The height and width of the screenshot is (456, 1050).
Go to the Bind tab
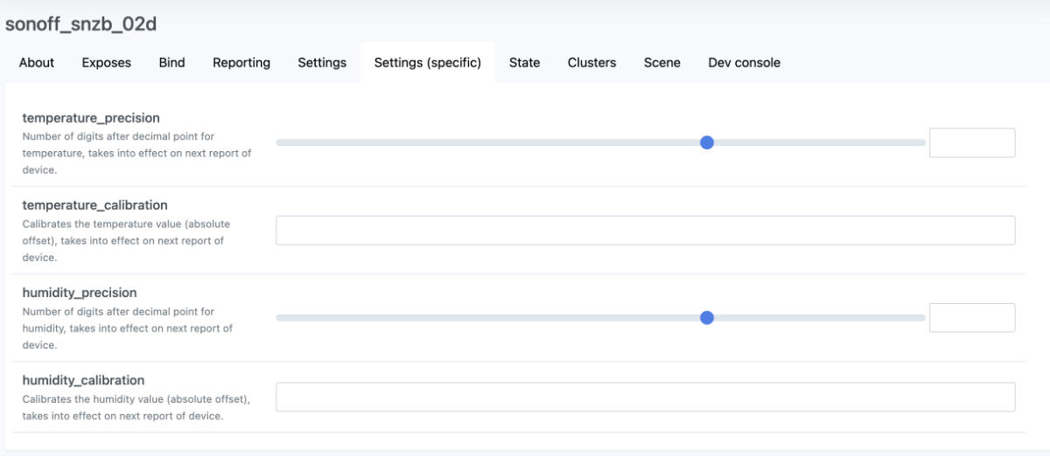pos(171,63)
